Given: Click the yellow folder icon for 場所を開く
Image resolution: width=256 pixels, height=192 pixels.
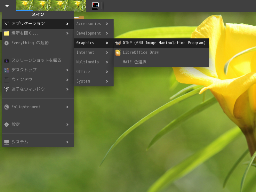Looking at the screenshot, I should (6, 33).
